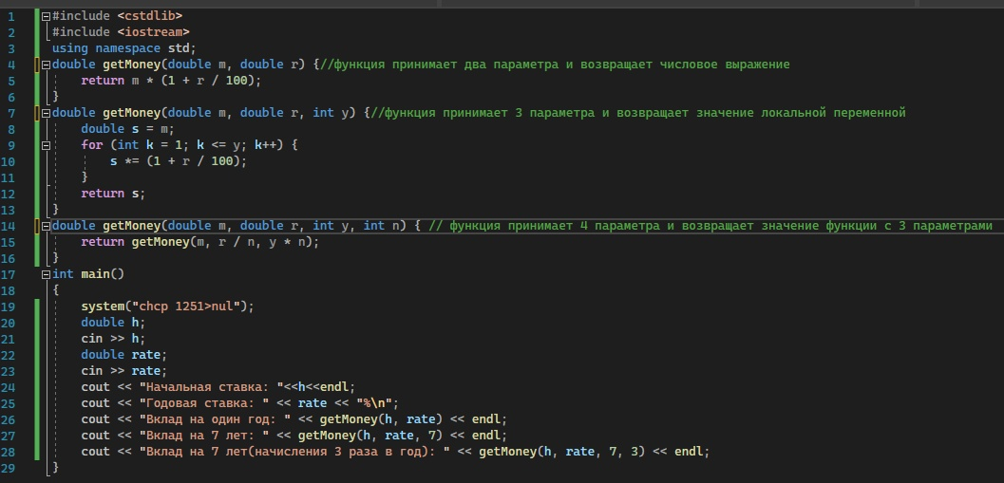Collapse the three-parameter getMoney function on line 7
Viewport: 1004px width, 483px height.
[47, 113]
